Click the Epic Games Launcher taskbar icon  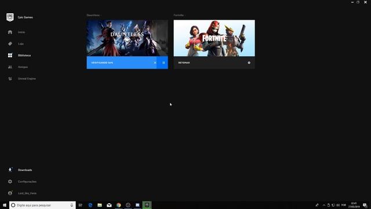tap(147, 205)
